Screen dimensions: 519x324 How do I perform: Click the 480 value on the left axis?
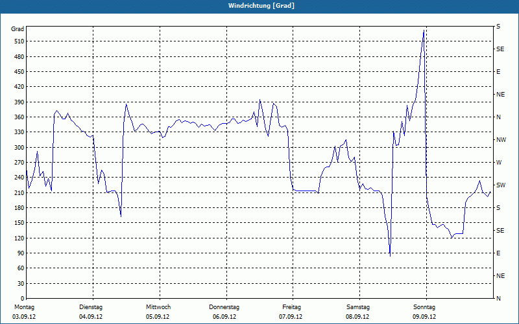tap(19, 56)
